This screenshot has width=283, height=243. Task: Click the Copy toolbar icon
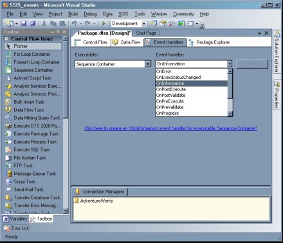click(53, 24)
